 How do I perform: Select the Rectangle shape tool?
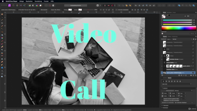(2, 68)
